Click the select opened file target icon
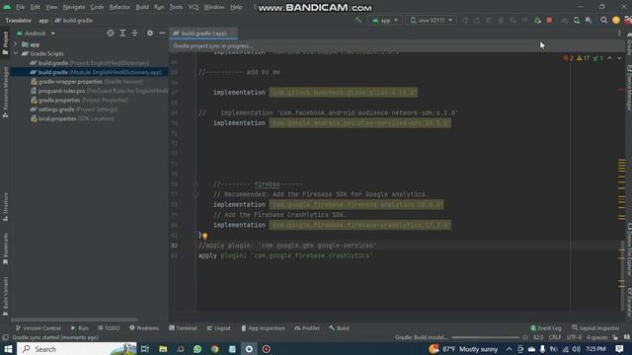 click(x=110, y=34)
